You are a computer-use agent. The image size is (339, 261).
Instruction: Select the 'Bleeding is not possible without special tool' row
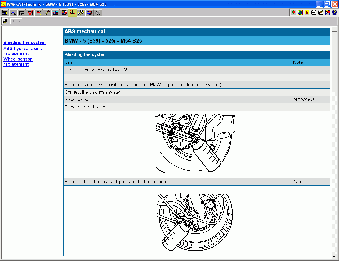(x=197, y=85)
